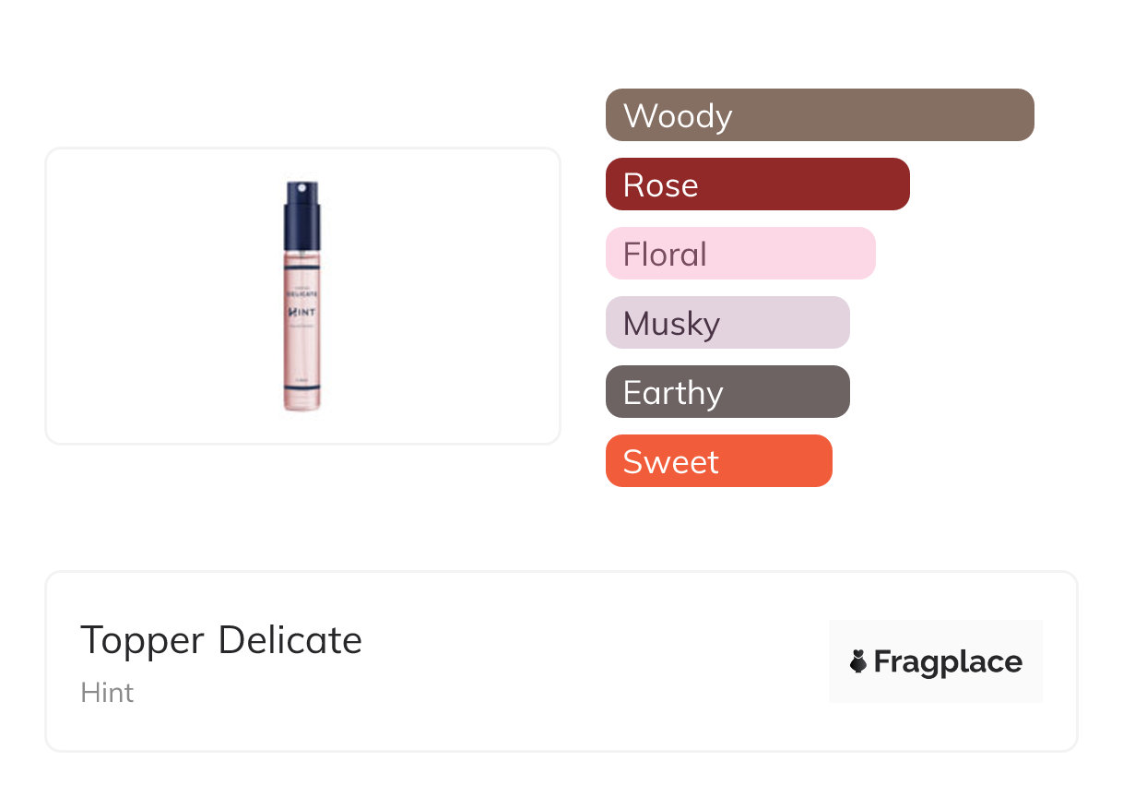Click the Fragplace bear logo icon
1123x797 pixels.
coord(858,661)
